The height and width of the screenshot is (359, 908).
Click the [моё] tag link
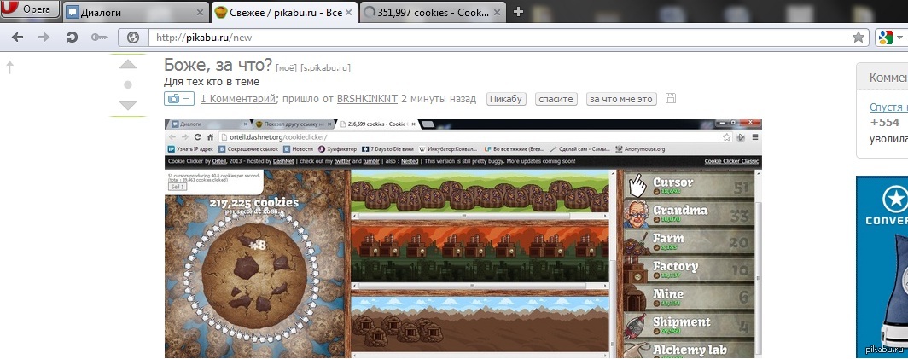[286, 67]
